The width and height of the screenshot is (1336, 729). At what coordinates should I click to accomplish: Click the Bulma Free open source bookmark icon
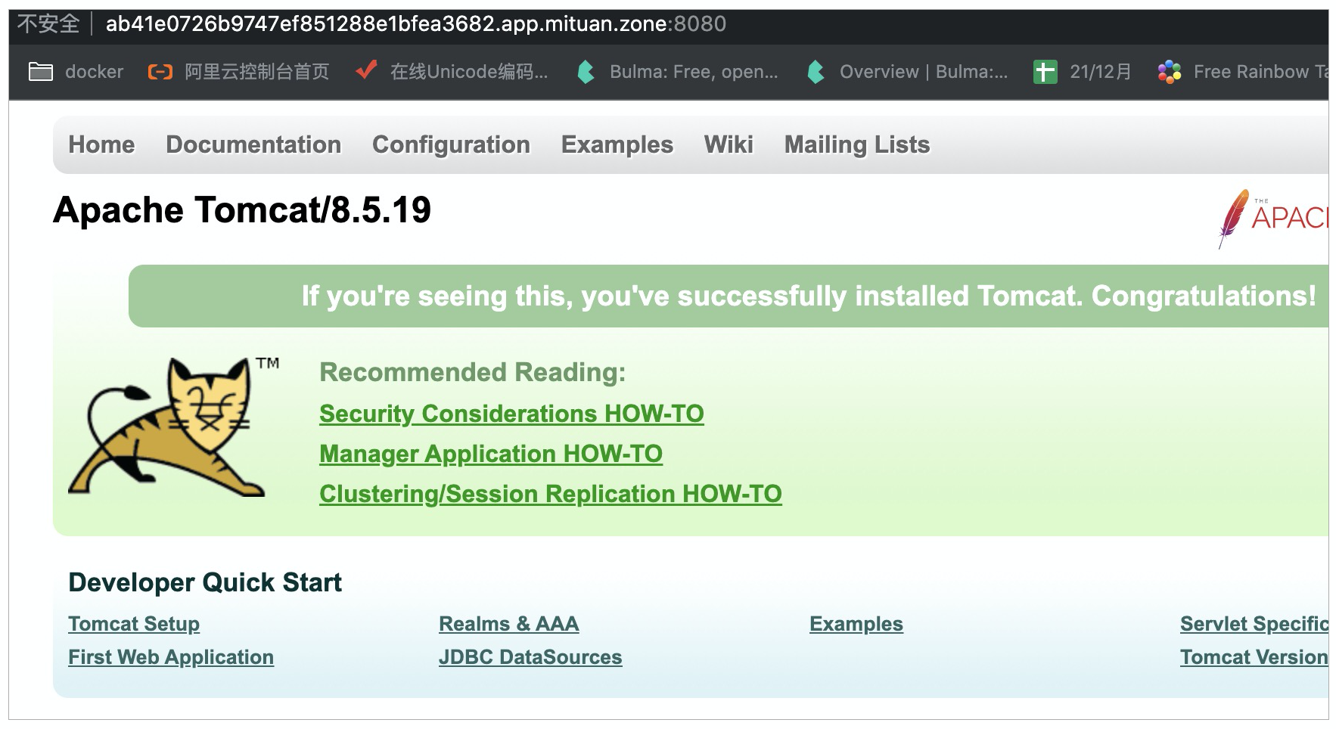pyautogui.click(x=586, y=72)
